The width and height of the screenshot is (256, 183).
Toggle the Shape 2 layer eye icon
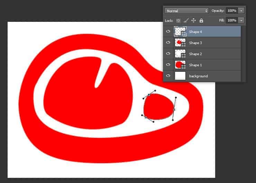pyautogui.click(x=168, y=54)
